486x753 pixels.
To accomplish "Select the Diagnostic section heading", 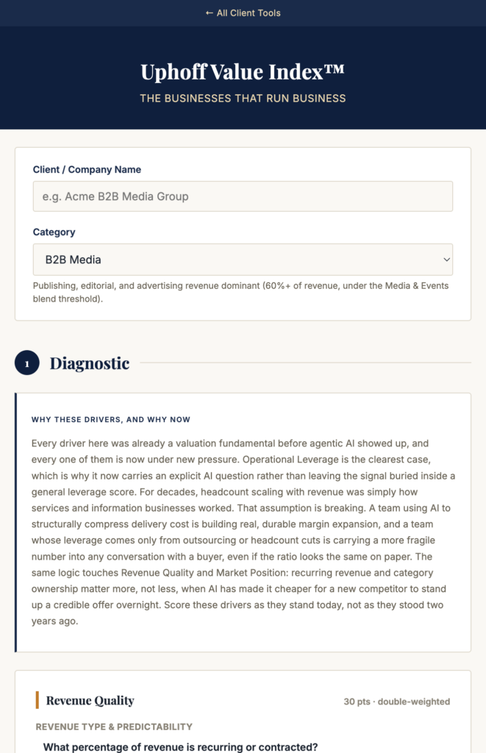I will click(x=90, y=363).
